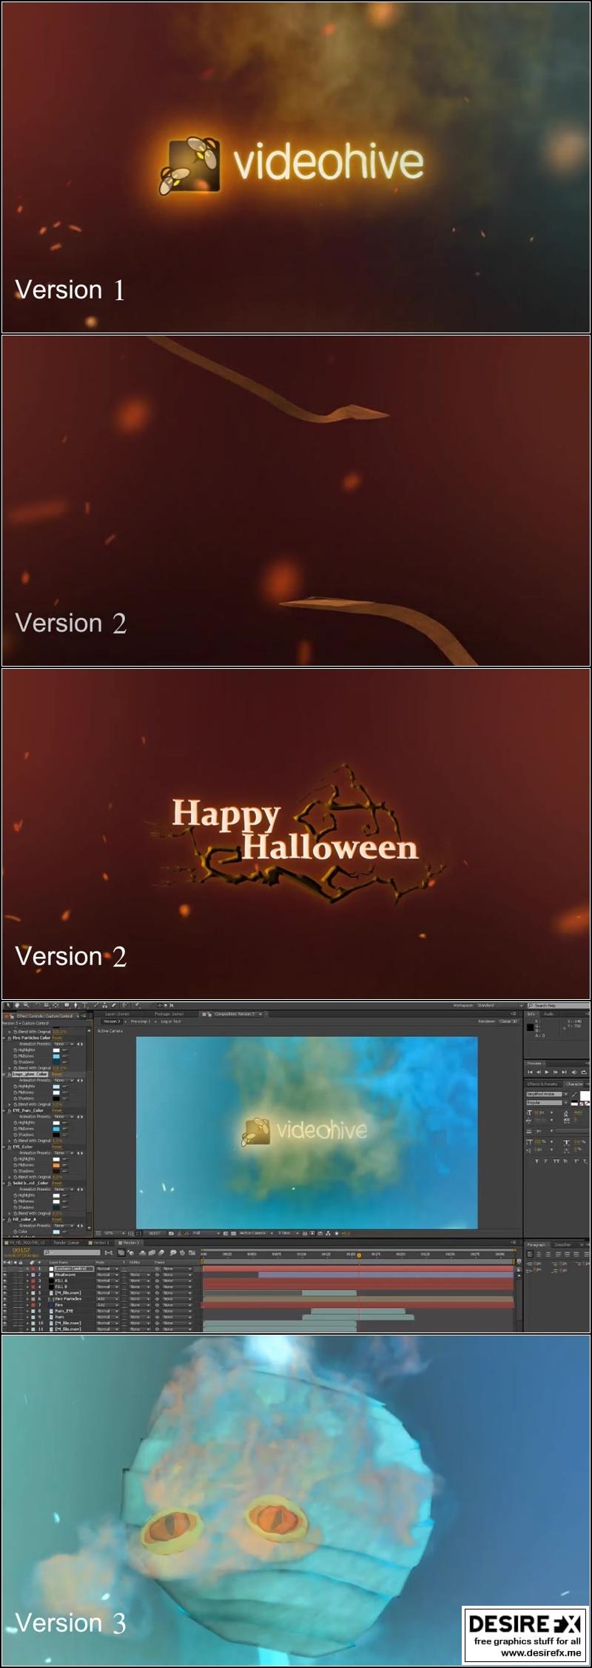This screenshot has height=1668, width=592.
Task: Open blend Mode dropdown for Fire layer
Action: tap(107, 1304)
